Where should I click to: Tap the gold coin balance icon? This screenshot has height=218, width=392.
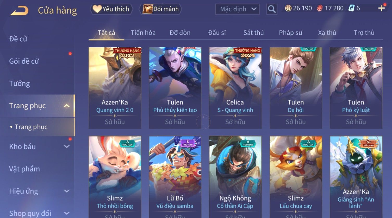click(x=288, y=8)
